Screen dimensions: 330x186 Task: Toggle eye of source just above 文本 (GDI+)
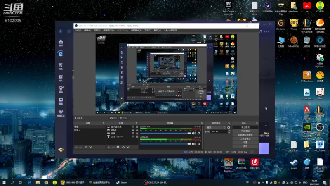133,133
